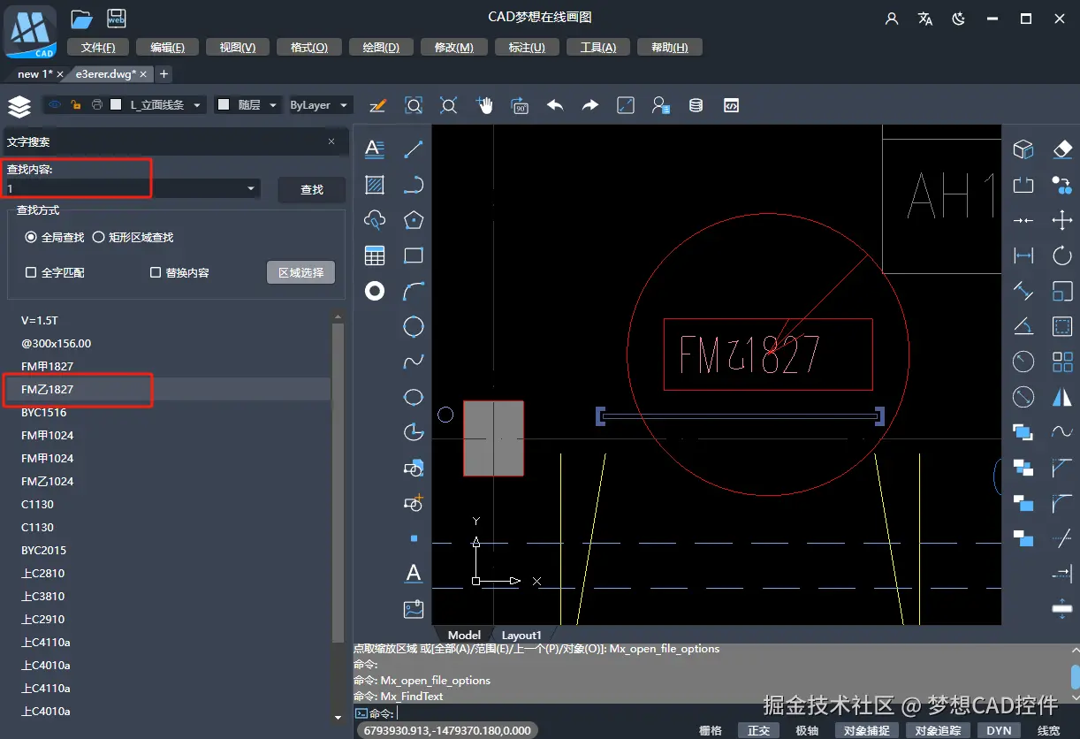Select the eraser tool
This screenshot has width=1080, height=739.
coord(1061,149)
